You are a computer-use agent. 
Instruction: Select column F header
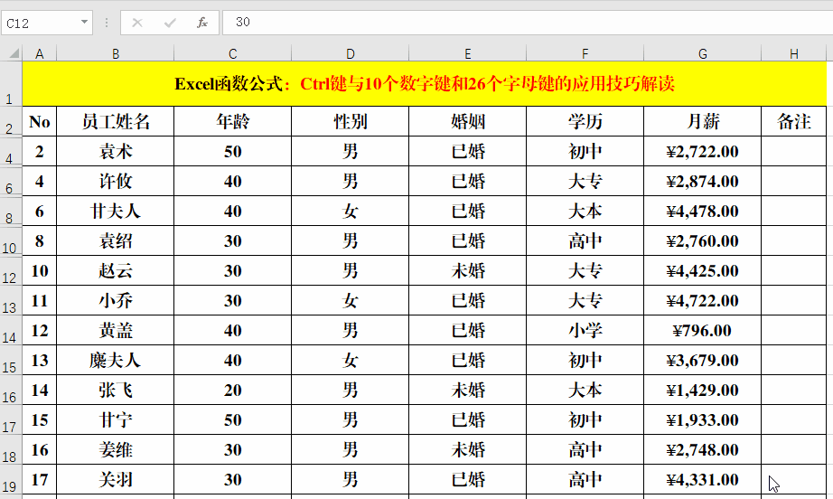585,53
